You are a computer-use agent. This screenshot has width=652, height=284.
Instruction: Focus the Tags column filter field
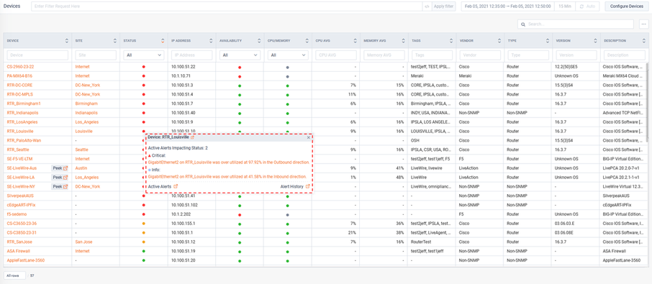(x=432, y=55)
